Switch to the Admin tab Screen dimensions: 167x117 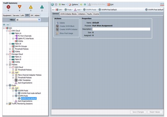click(37, 15)
